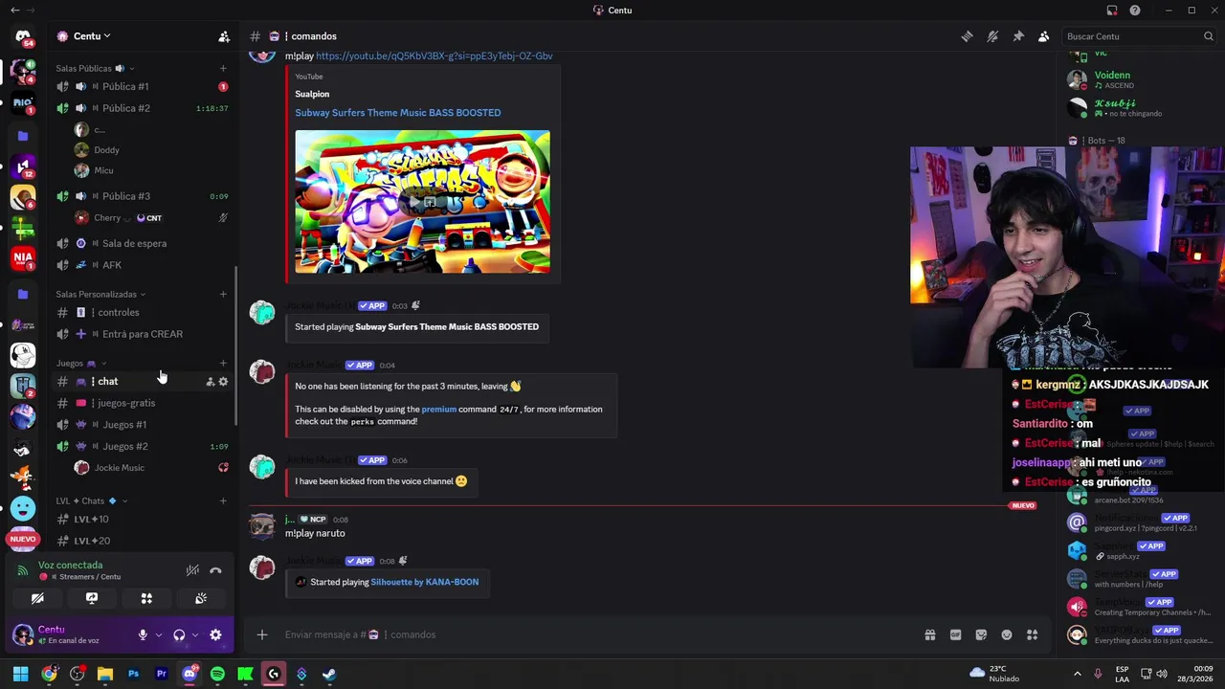The width and height of the screenshot is (1225, 689).
Task: Open the juegos-gratis channel
Action: point(125,403)
